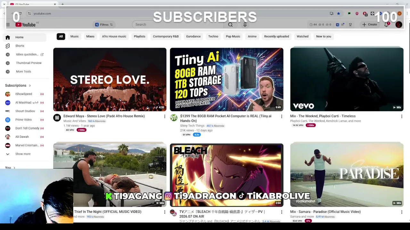Open Shorts from the sidebar

[x=25, y=46]
